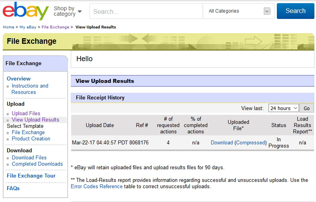Click the Upload Date column header
This screenshot has height=202, width=316.
[x=100, y=125]
